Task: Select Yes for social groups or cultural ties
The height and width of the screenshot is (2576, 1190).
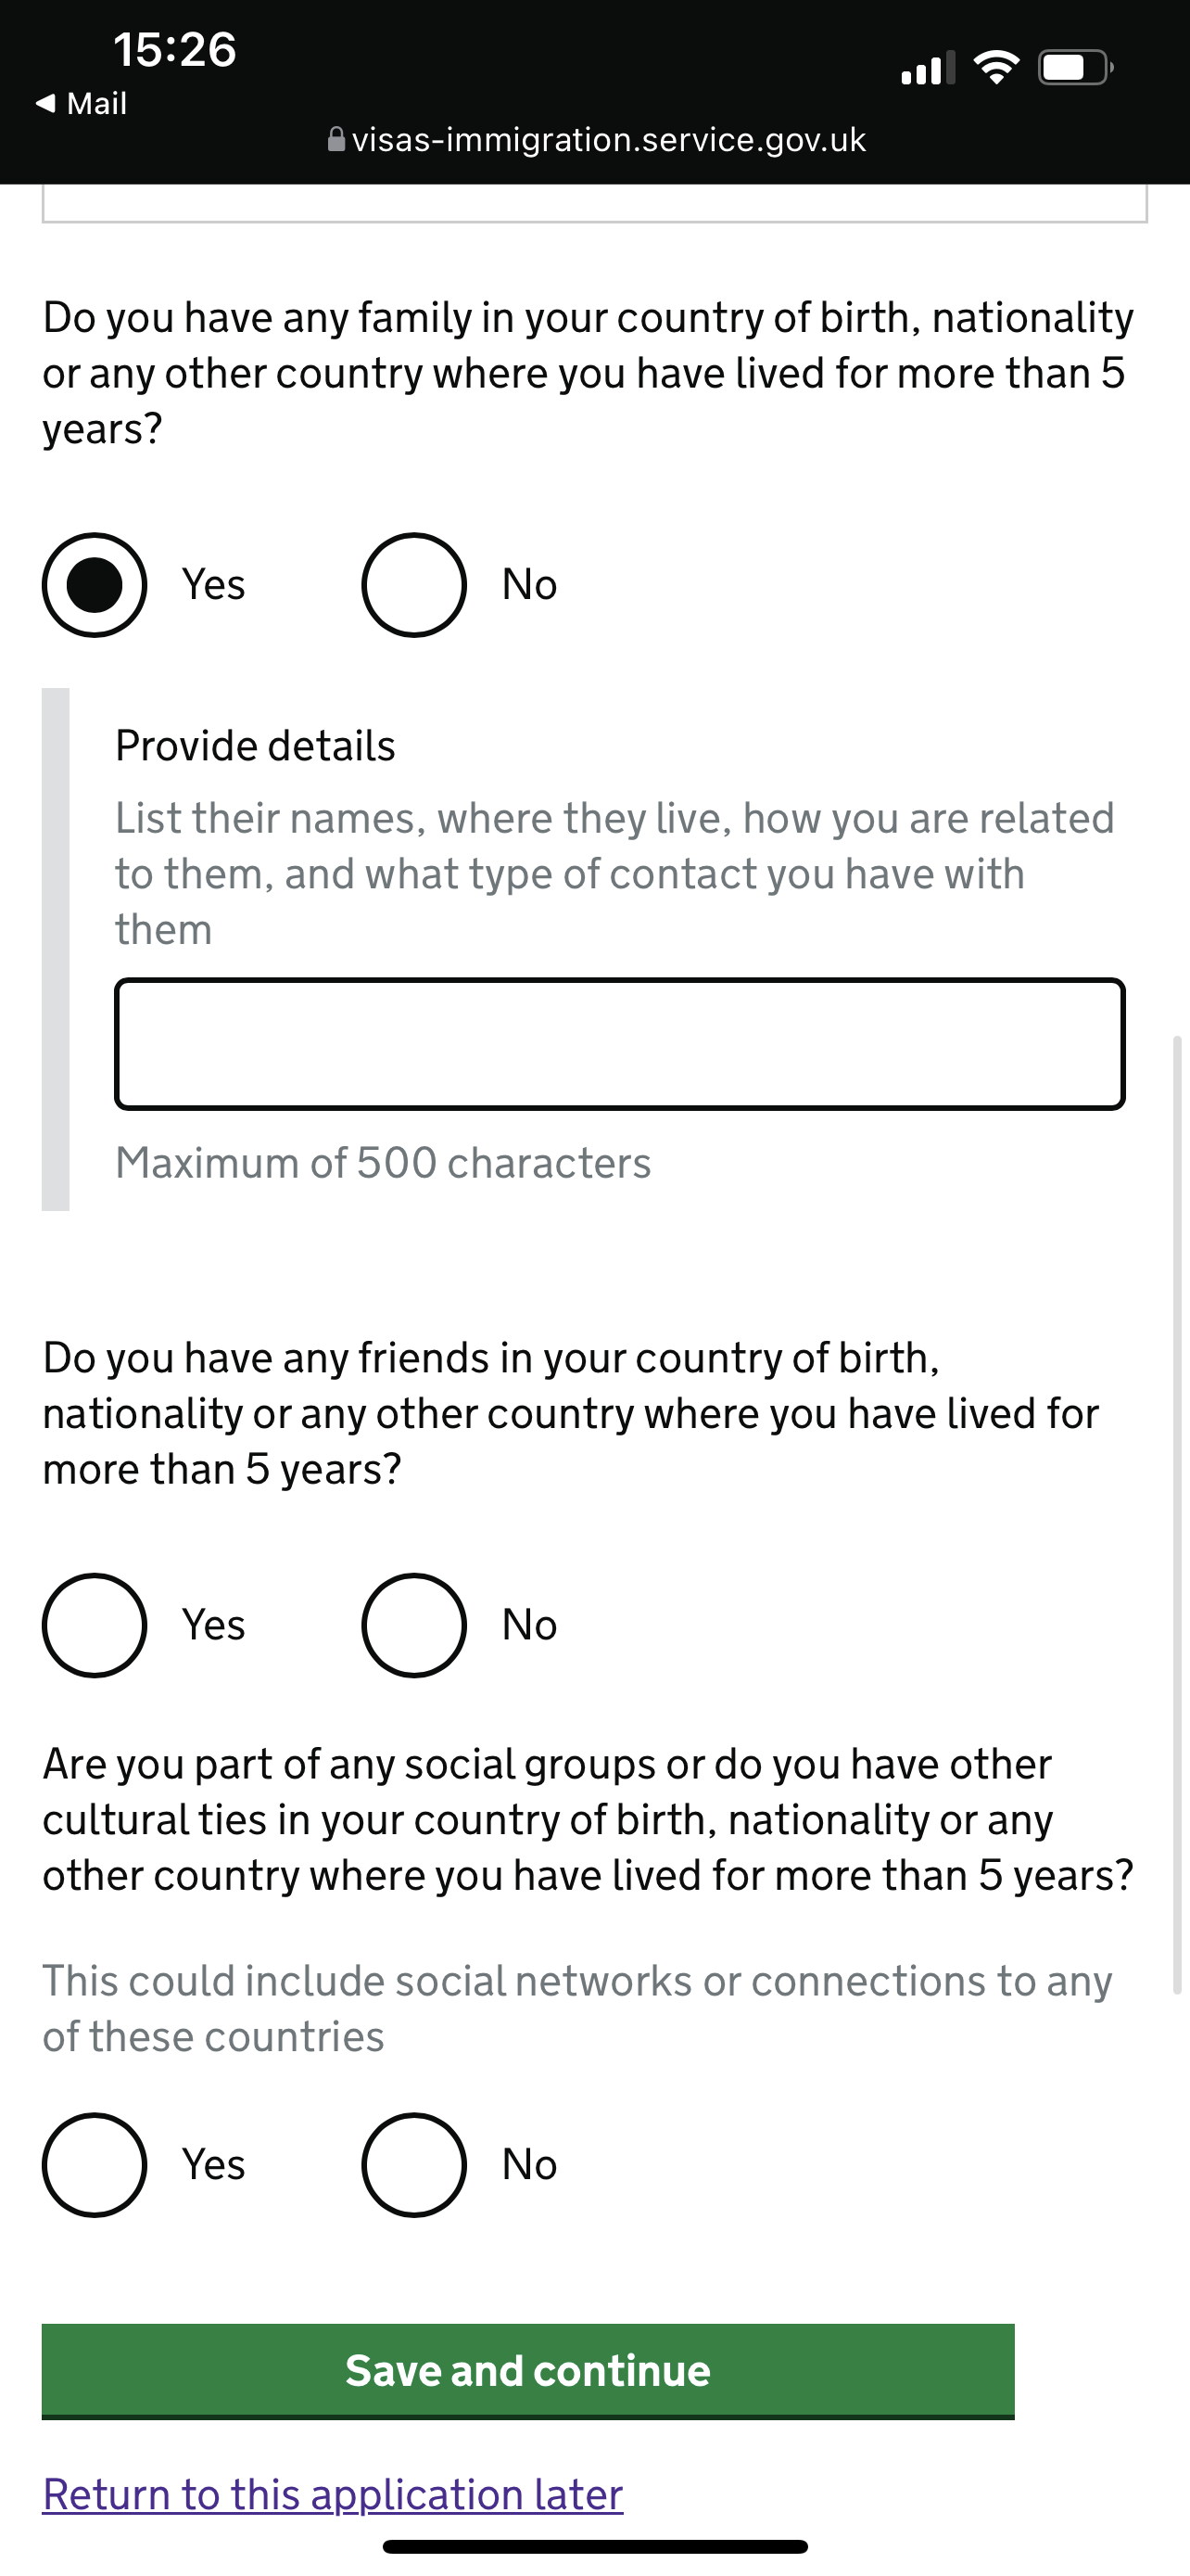Action: pos(95,2165)
